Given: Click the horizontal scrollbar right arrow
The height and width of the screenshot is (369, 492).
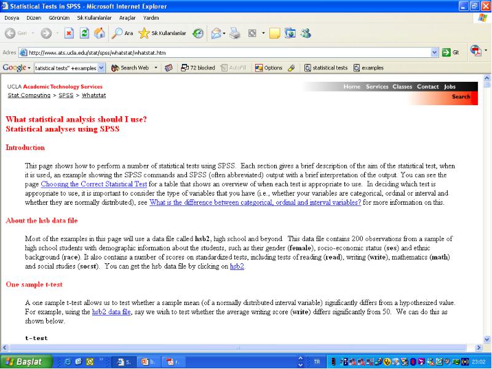Looking at the screenshot, I should tap(478, 347).
